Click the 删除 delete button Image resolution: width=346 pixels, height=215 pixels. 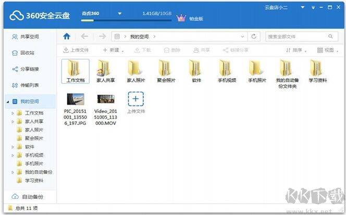[x=172, y=50]
